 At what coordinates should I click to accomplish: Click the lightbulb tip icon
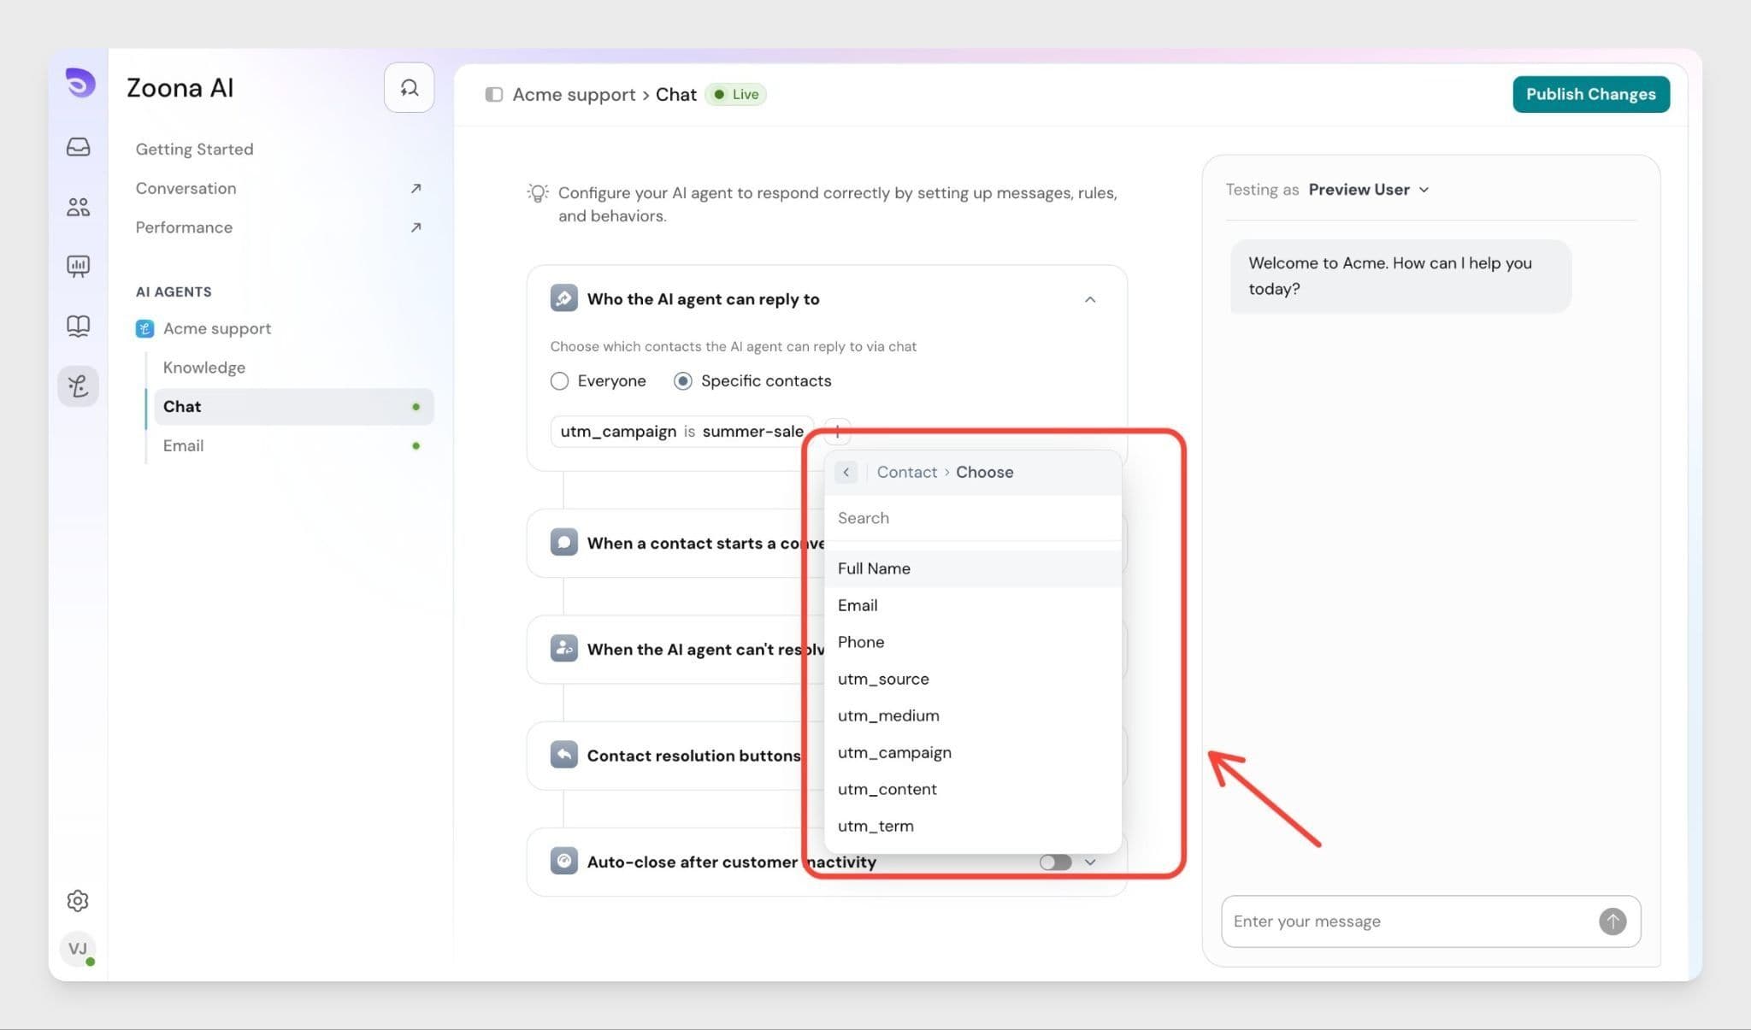(x=538, y=193)
